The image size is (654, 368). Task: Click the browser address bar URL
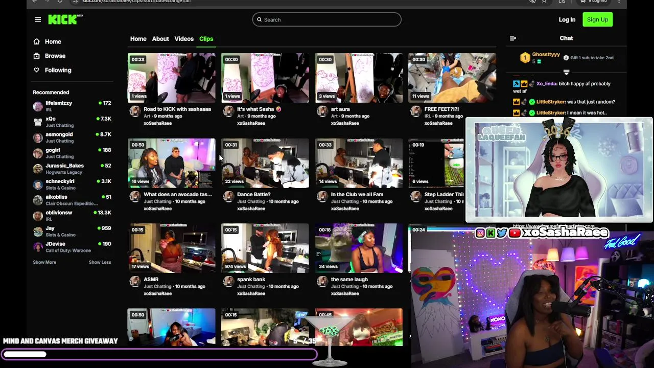[x=136, y=2]
